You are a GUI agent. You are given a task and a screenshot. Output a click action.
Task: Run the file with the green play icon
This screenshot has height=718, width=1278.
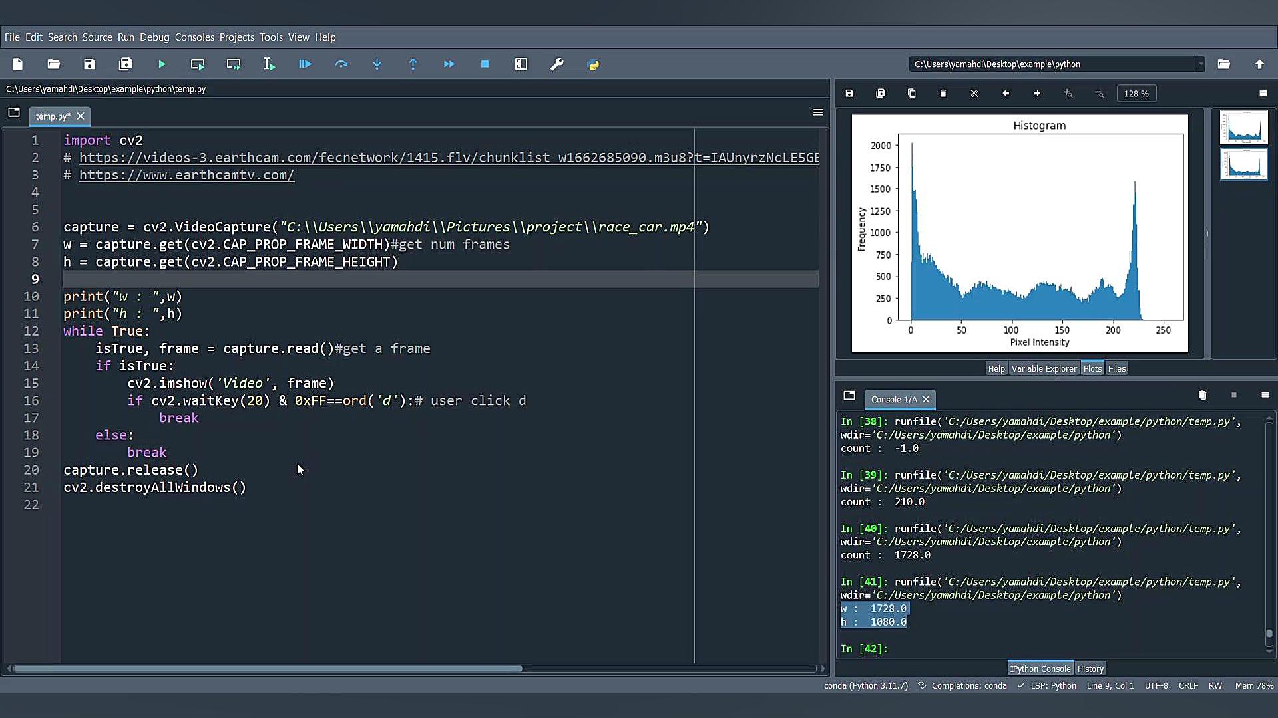[x=162, y=64]
